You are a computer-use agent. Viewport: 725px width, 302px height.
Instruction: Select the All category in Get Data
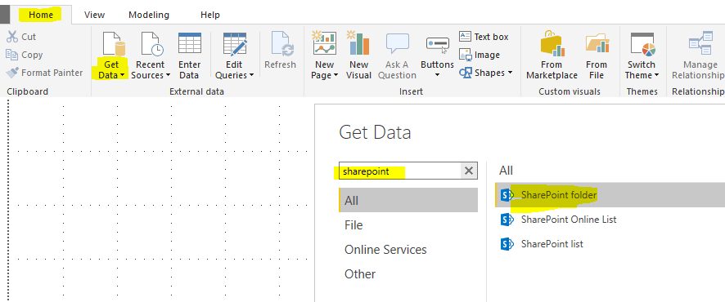408,201
